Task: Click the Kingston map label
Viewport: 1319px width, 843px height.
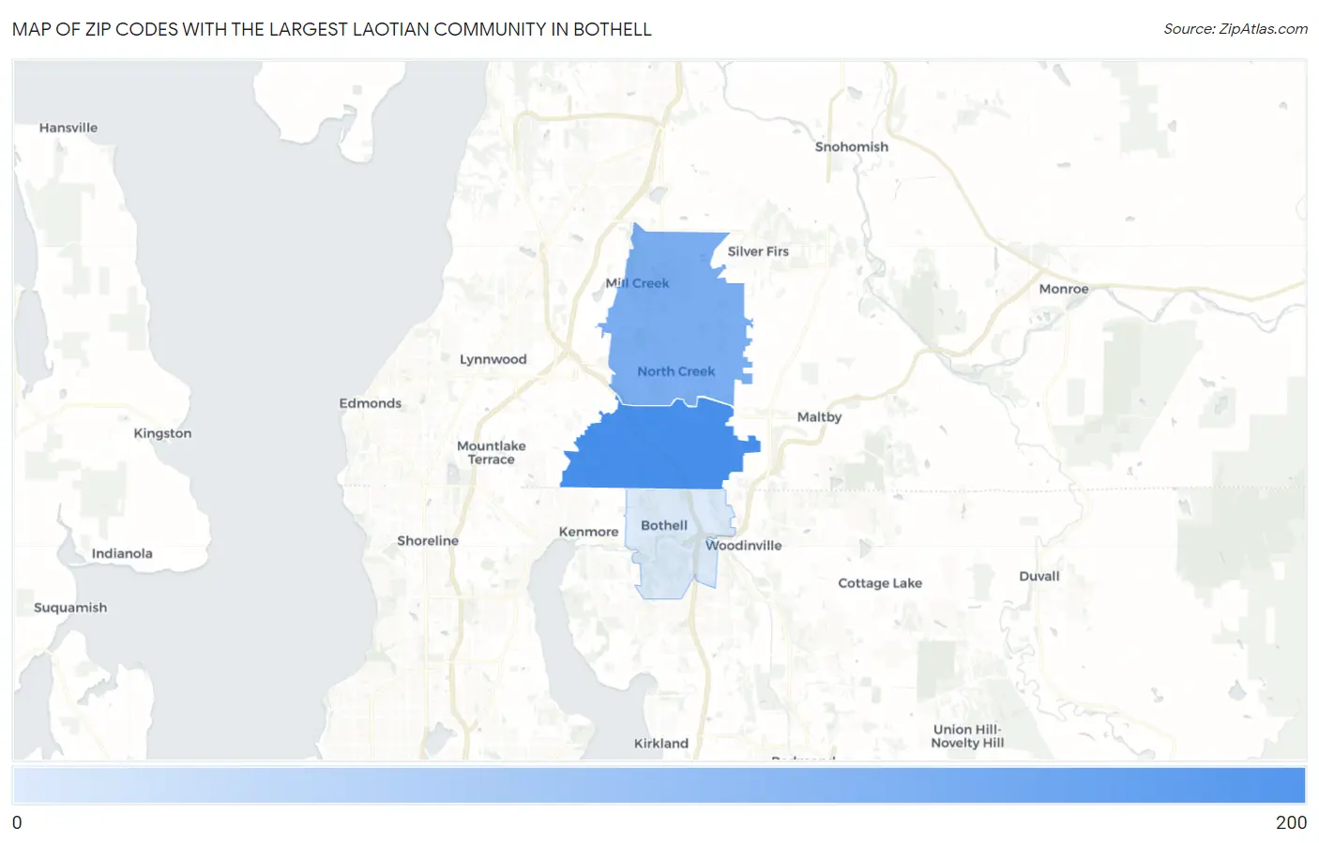Action: pyautogui.click(x=162, y=433)
